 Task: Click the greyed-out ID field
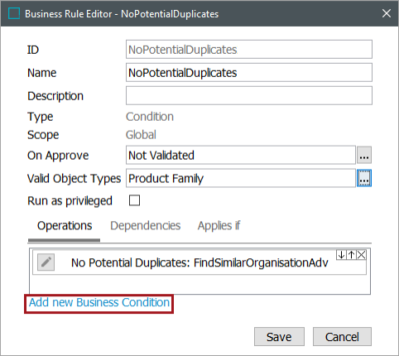click(249, 50)
